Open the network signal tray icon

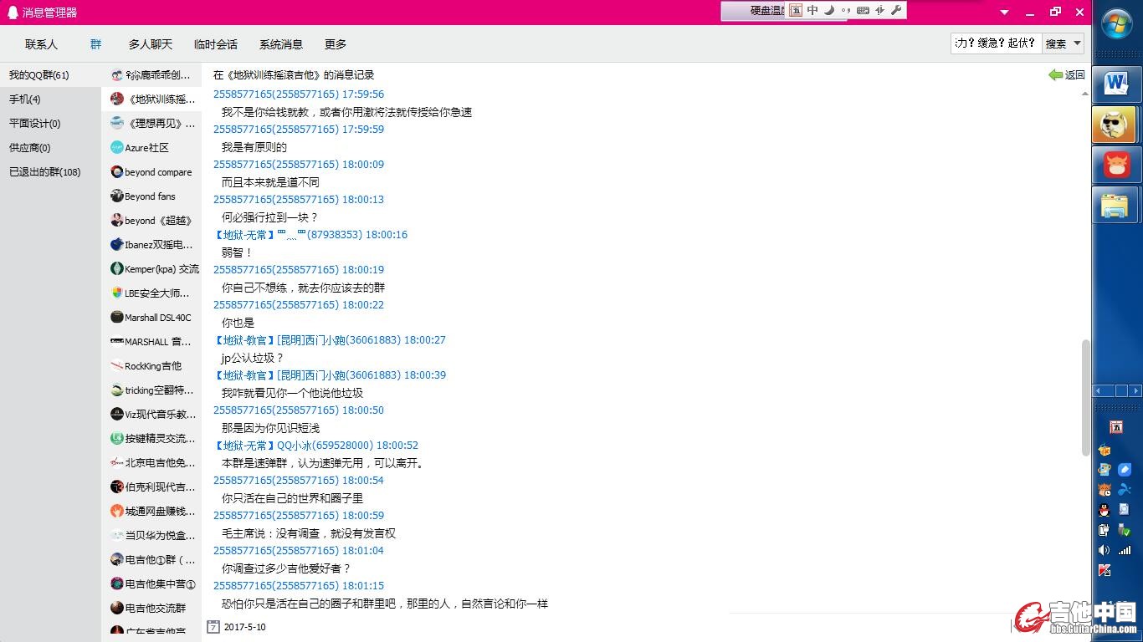[1125, 550]
